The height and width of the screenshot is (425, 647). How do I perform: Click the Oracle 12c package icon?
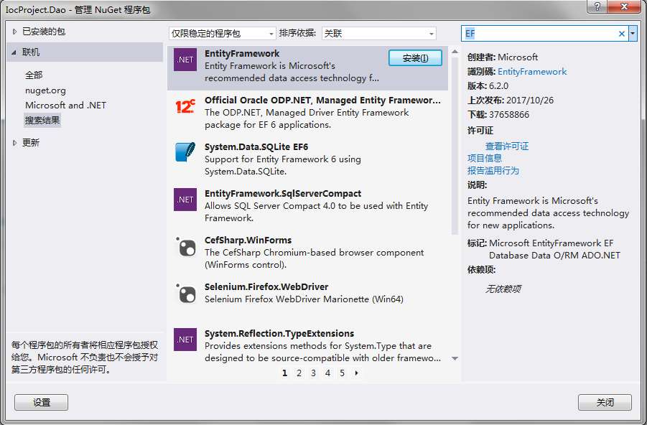(185, 106)
